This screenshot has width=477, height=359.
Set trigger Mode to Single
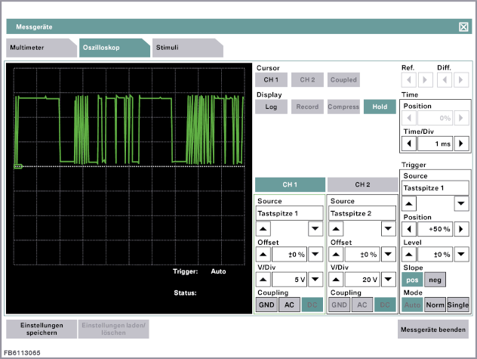click(x=458, y=305)
